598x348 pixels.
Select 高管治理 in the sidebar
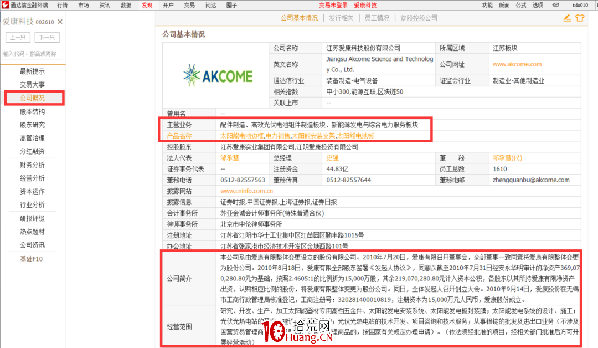tap(33, 138)
